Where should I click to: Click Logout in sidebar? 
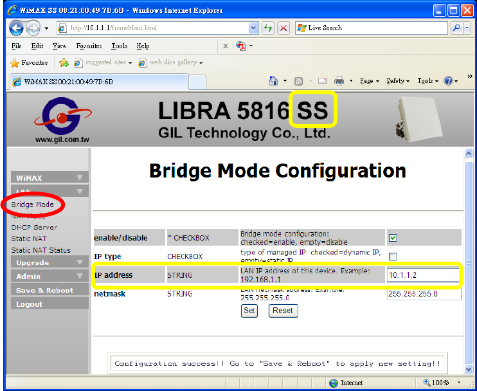pyautogui.click(x=50, y=304)
